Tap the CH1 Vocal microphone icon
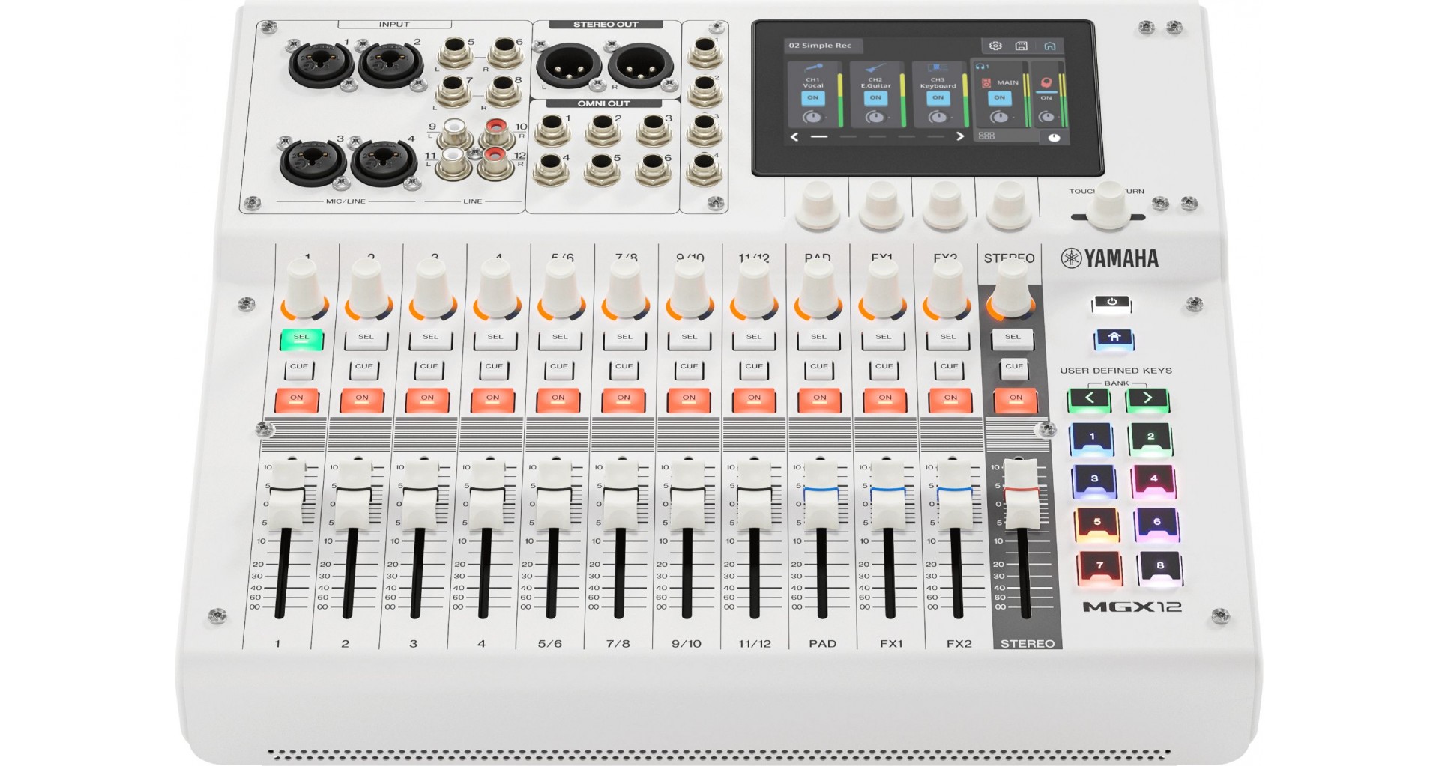Screen dimensions: 1439x766 click(x=813, y=67)
